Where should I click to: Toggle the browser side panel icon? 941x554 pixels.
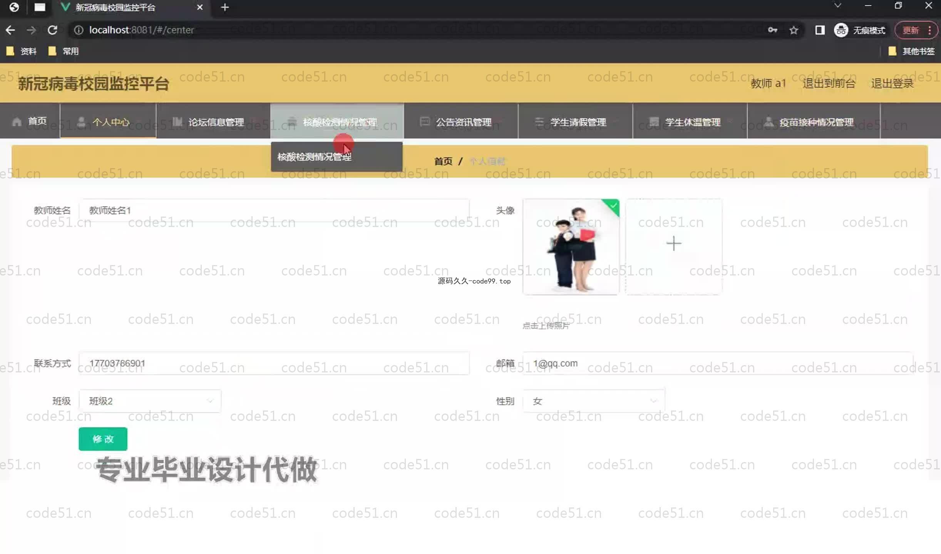click(820, 30)
